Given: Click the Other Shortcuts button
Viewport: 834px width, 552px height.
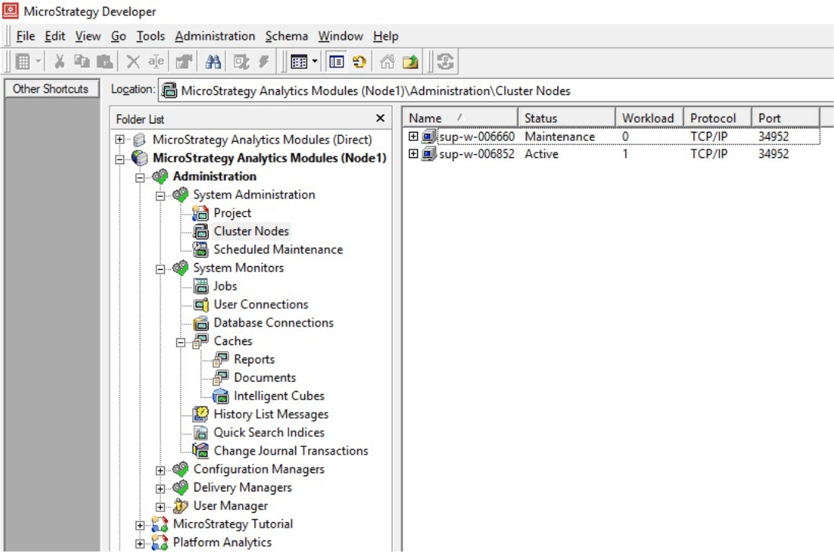Looking at the screenshot, I should [x=51, y=89].
